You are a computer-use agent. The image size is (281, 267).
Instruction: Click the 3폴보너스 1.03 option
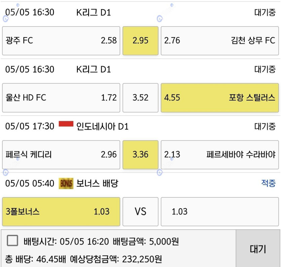pos(61,212)
